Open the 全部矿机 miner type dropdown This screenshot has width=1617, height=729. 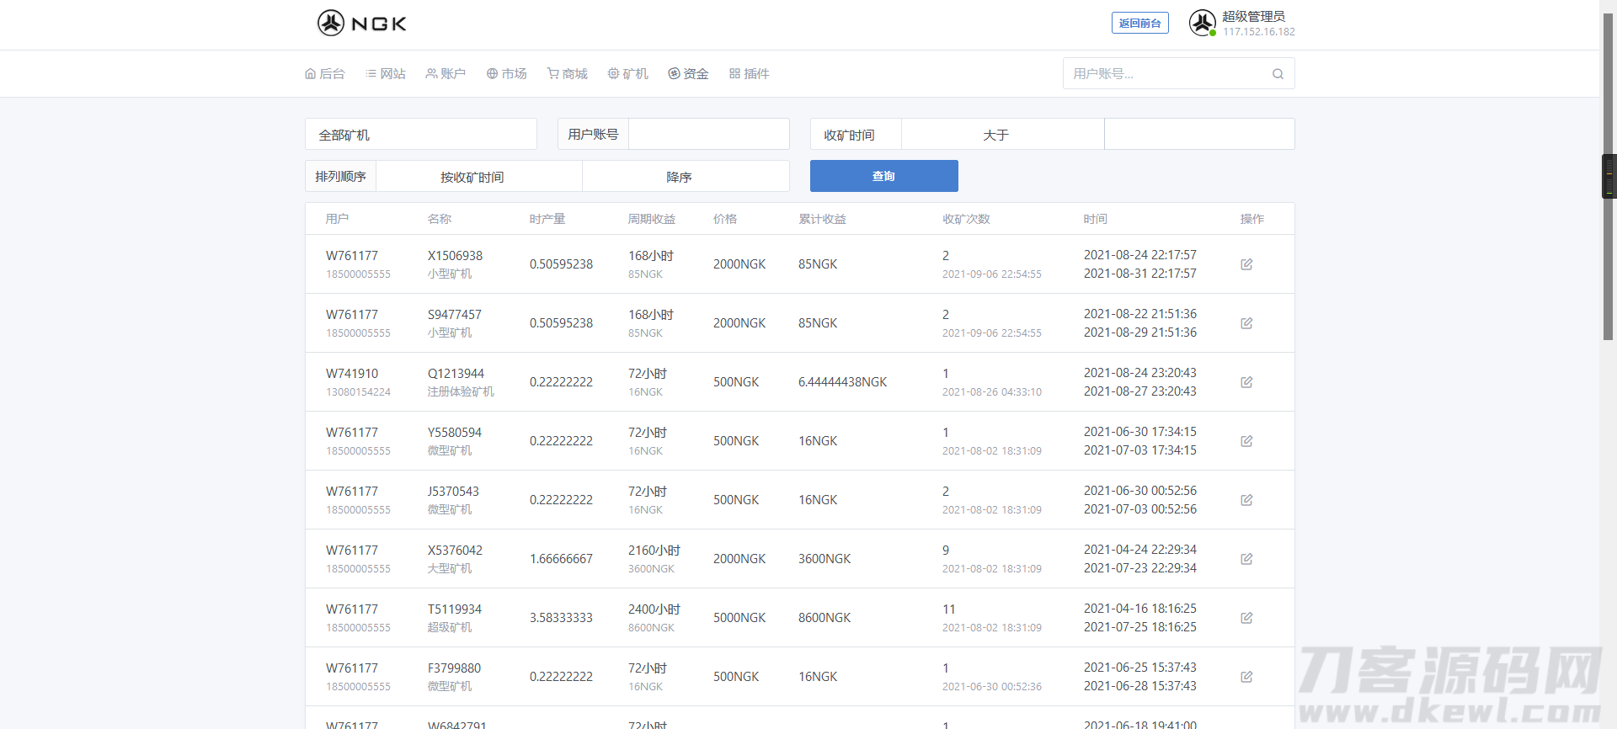pos(420,135)
